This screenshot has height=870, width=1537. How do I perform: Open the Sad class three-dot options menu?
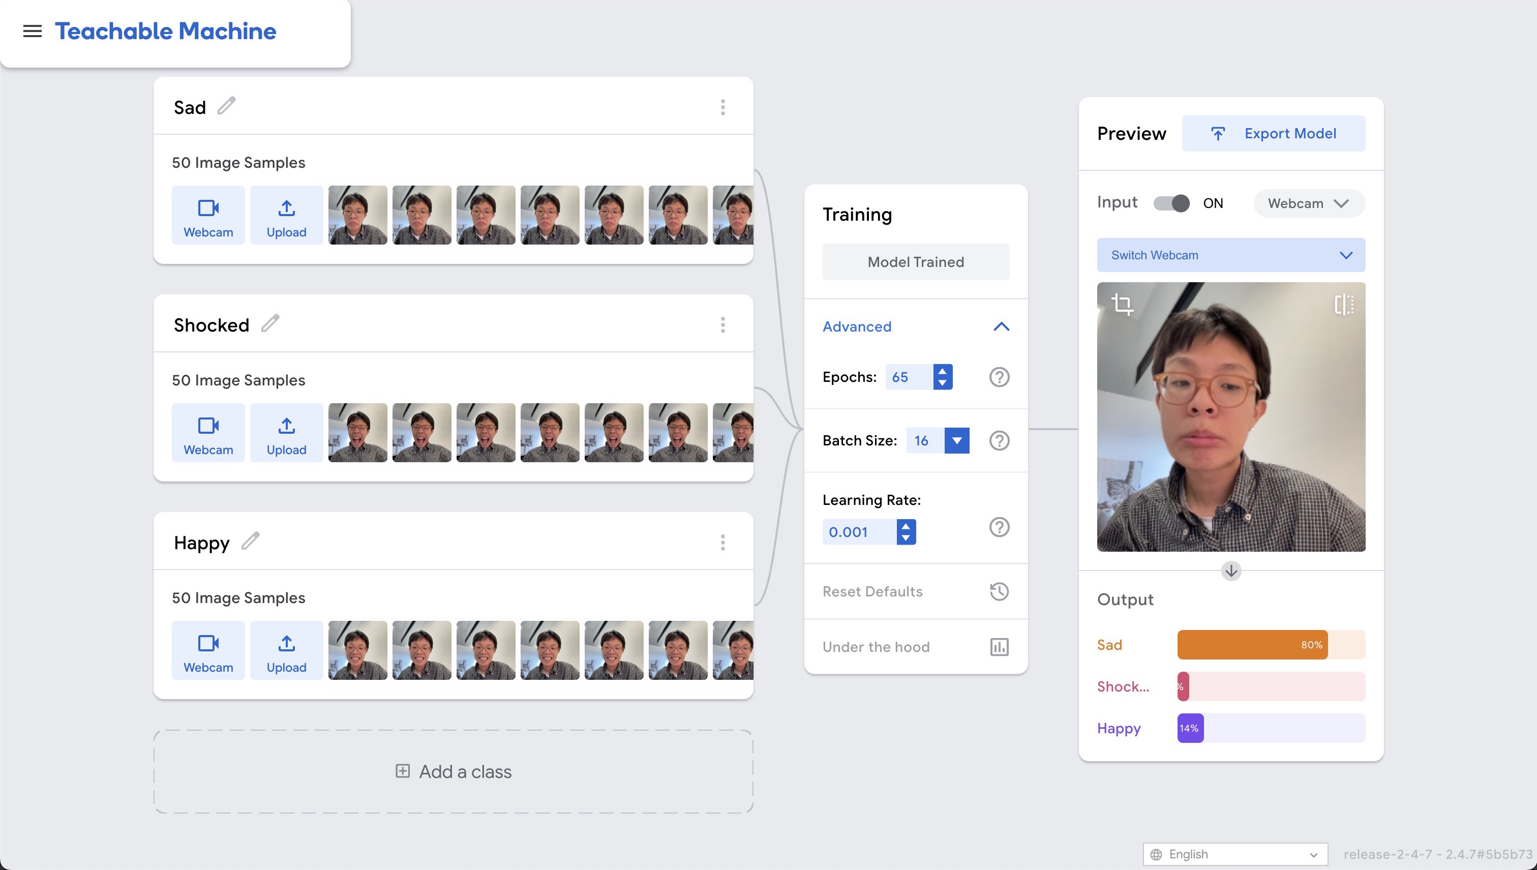coord(723,108)
